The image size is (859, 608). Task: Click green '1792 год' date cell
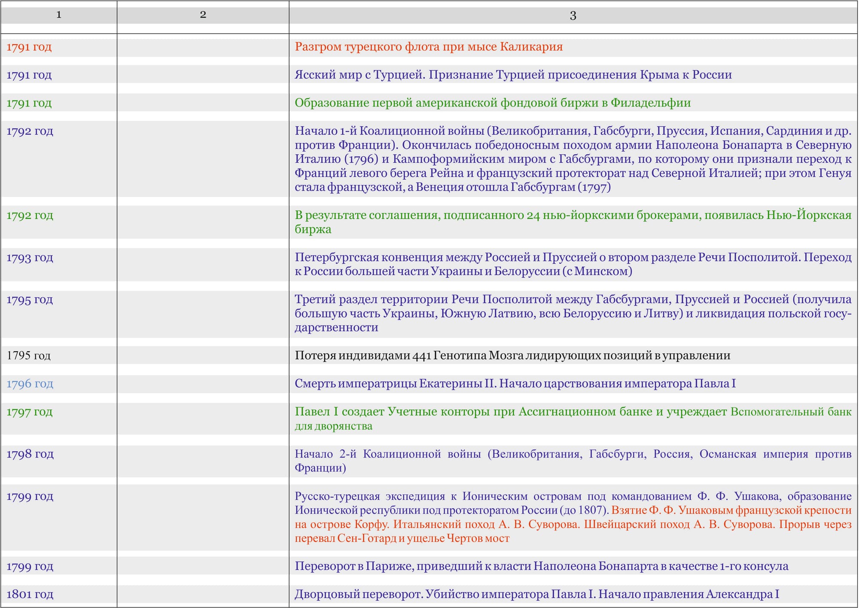coord(30,216)
